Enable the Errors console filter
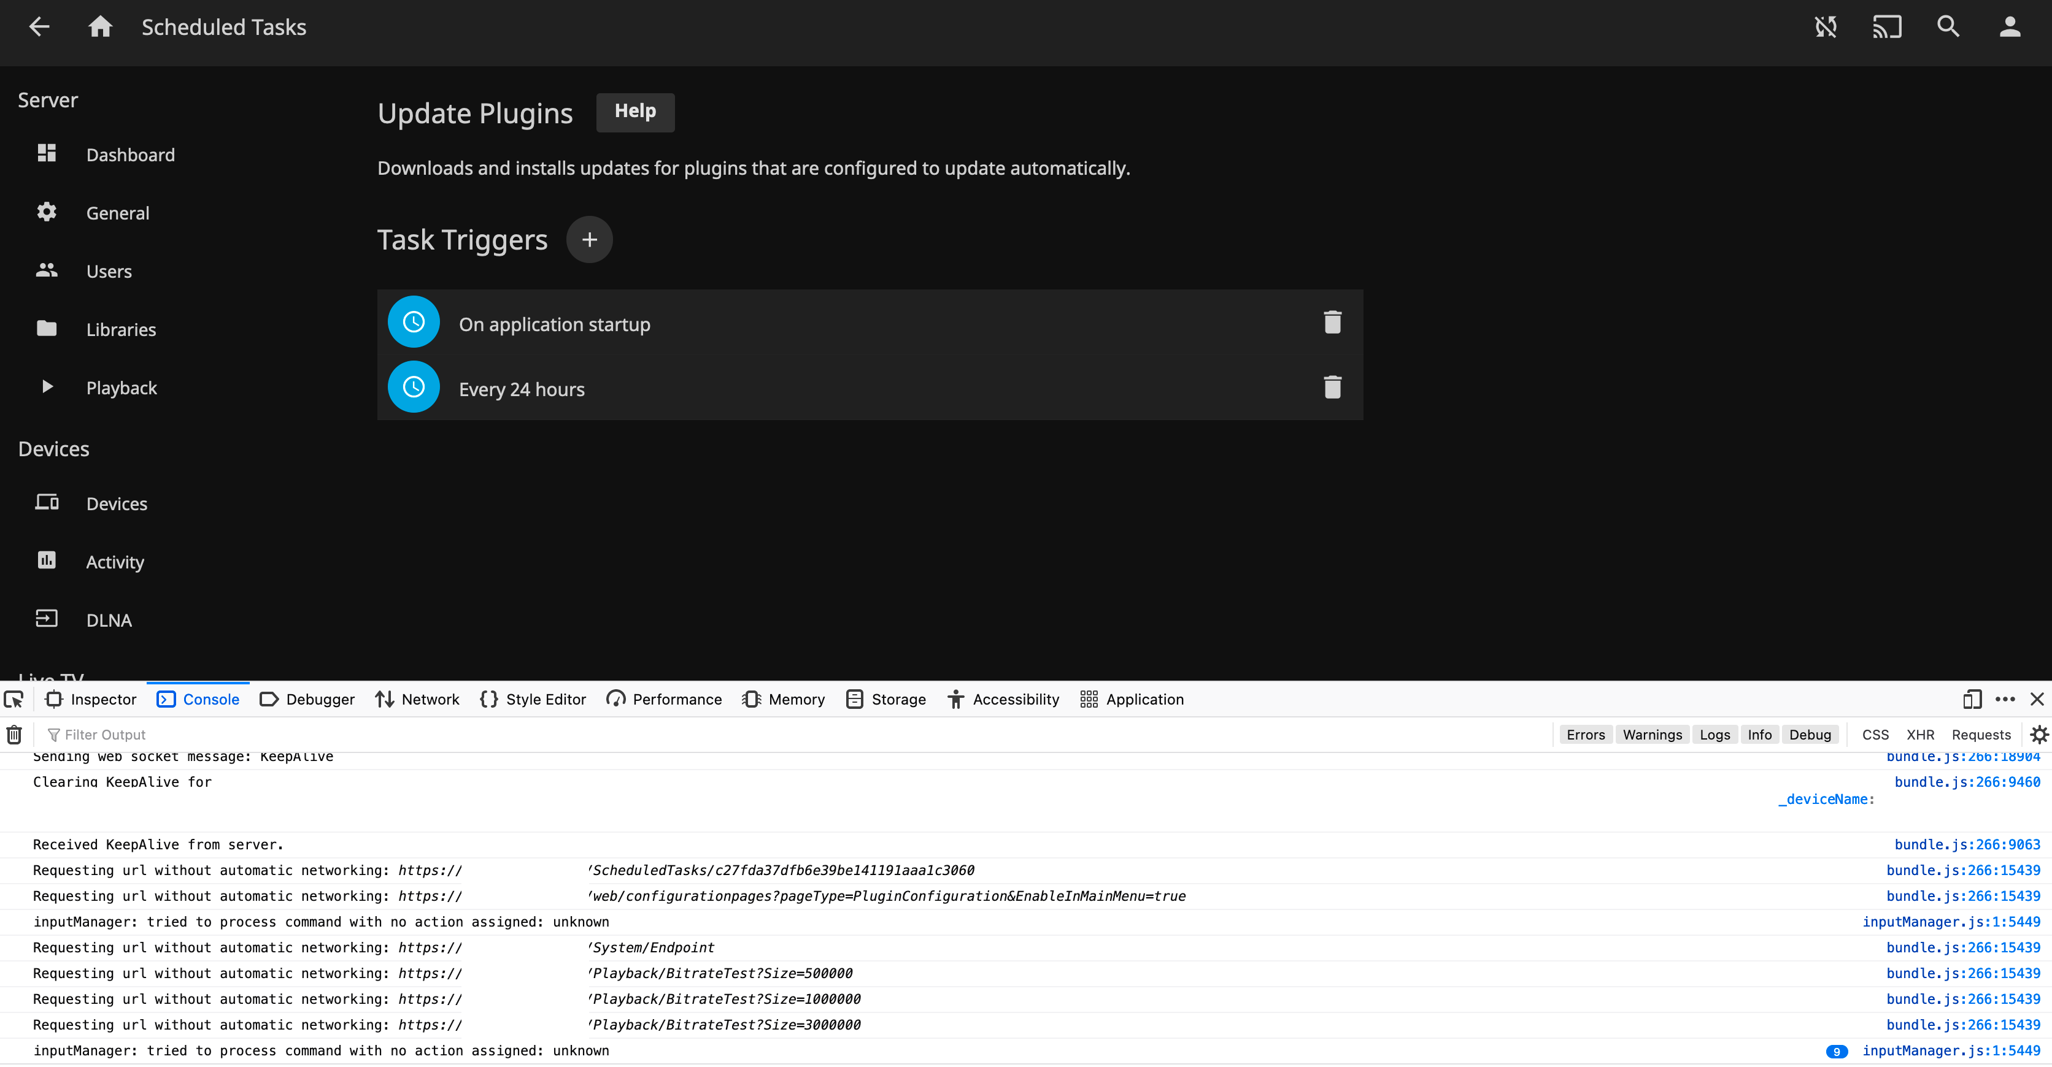The height and width of the screenshot is (1067, 2052). [x=1585, y=734]
